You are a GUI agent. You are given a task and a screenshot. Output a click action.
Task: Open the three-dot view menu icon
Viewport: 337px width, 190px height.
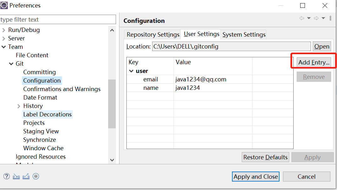pyautogui.click(x=330, y=18)
